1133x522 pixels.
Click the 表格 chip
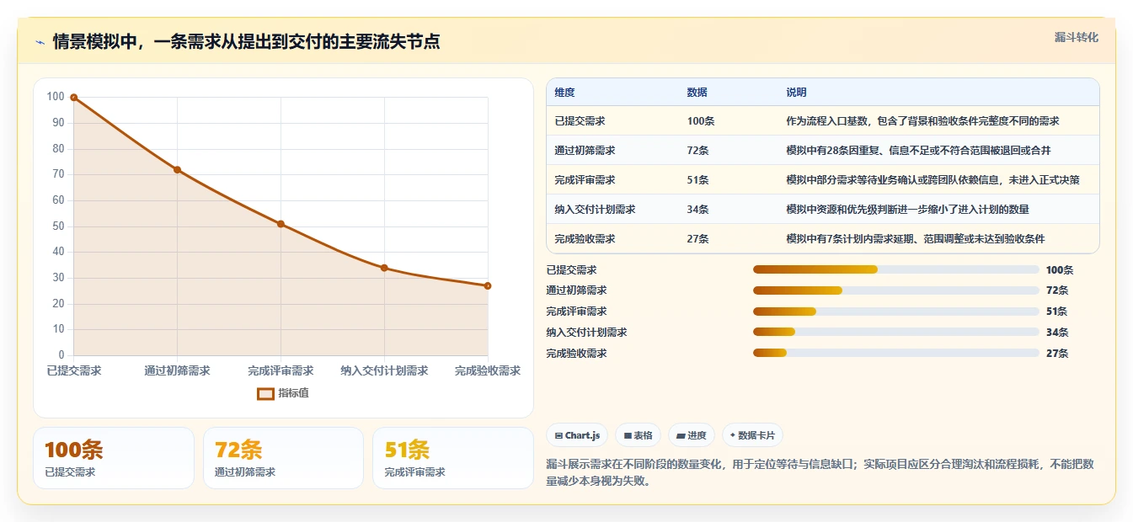click(639, 435)
